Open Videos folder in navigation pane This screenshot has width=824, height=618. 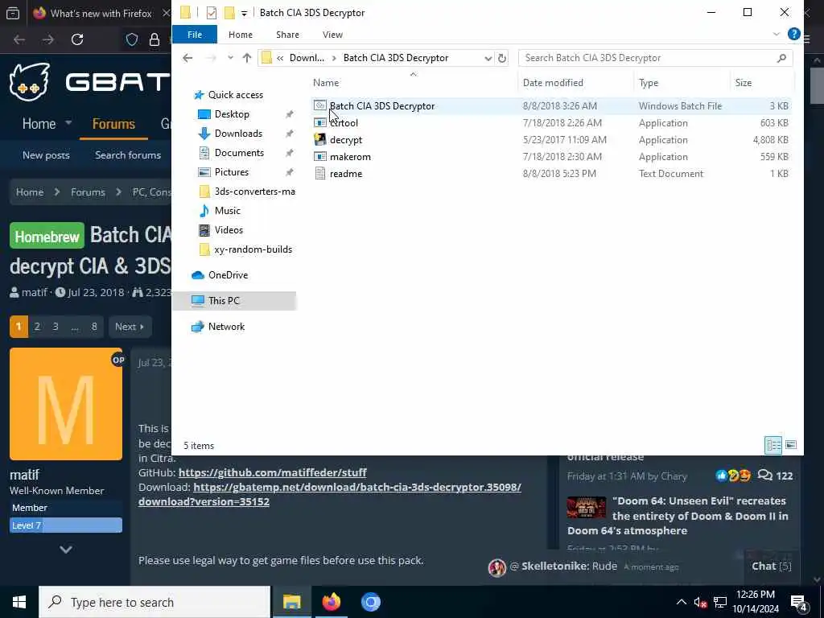point(229,230)
